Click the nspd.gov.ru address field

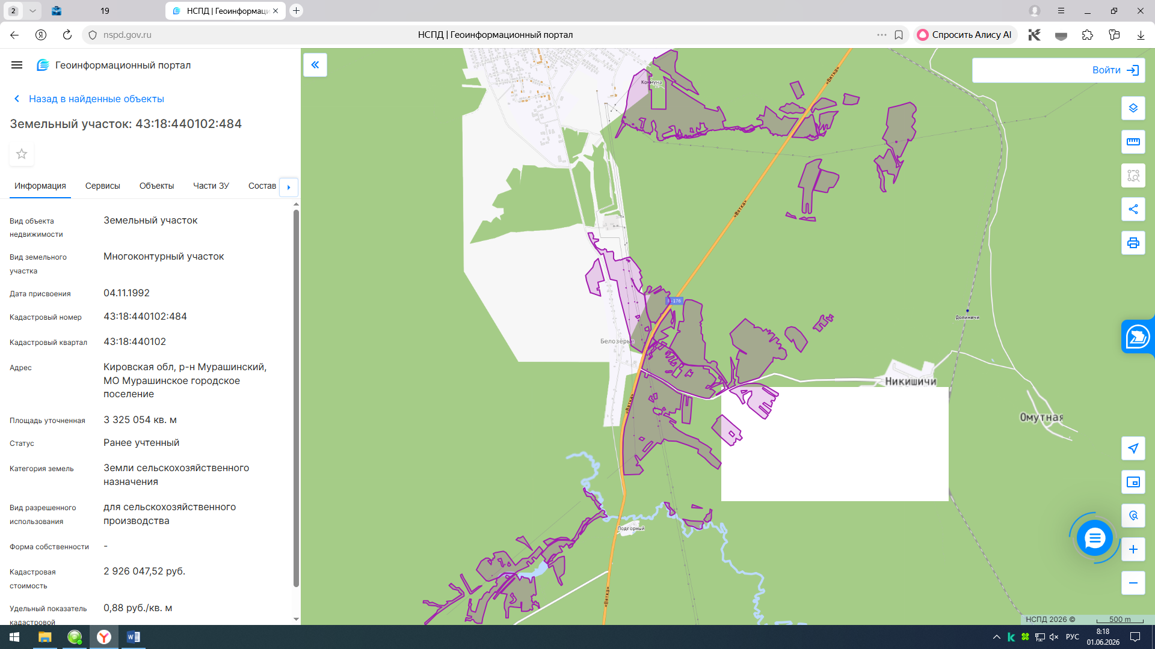pyautogui.click(x=127, y=35)
